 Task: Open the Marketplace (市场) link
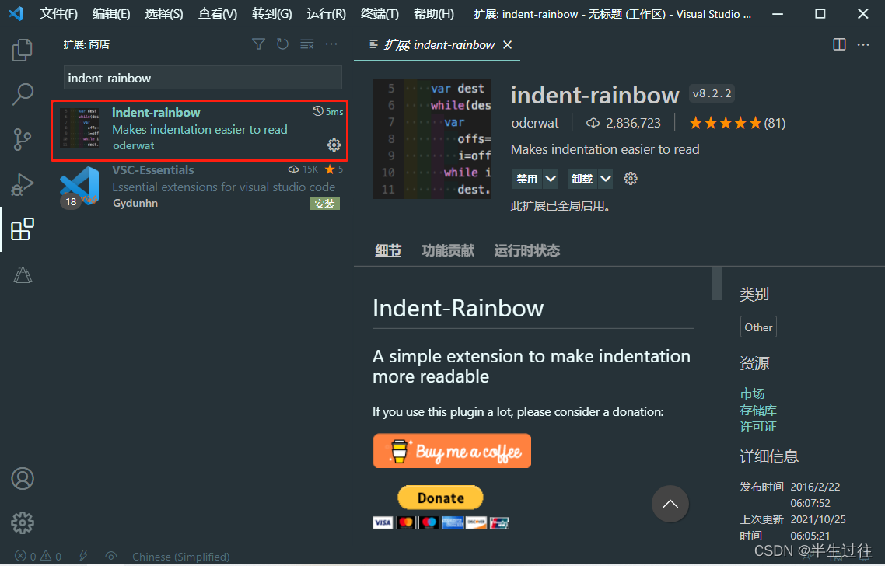[752, 393]
